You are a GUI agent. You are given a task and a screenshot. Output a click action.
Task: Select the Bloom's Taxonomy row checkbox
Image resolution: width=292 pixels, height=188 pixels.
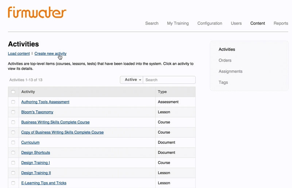pyautogui.click(x=13, y=112)
